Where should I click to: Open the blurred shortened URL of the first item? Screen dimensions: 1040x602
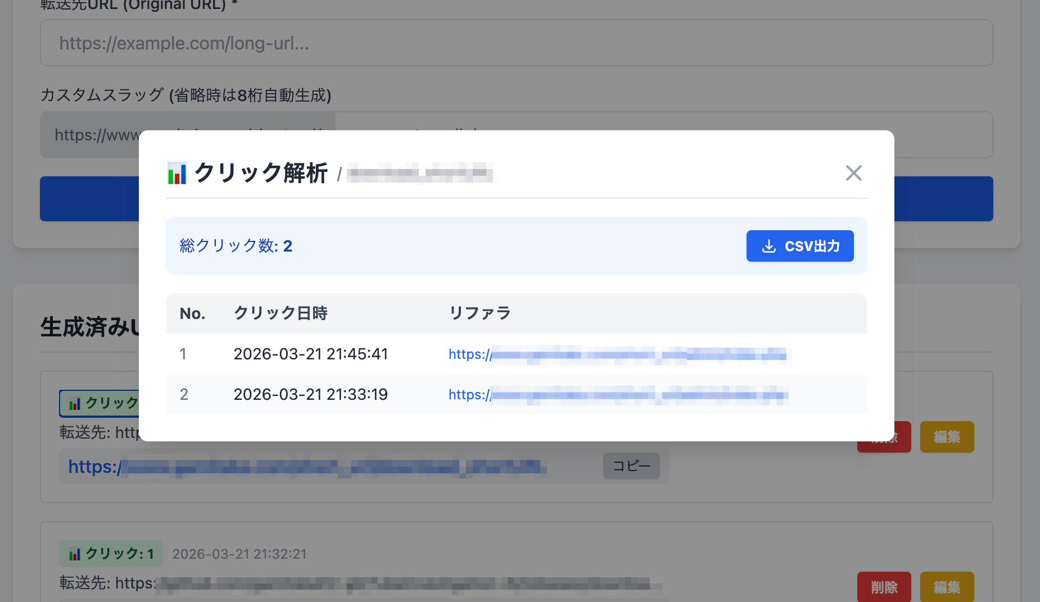[x=306, y=466]
